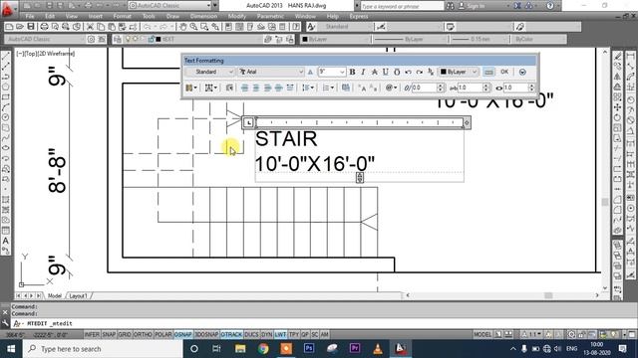Toggle POLAR tracking in status bar
The width and height of the screenshot is (638, 358).
(x=163, y=334)
